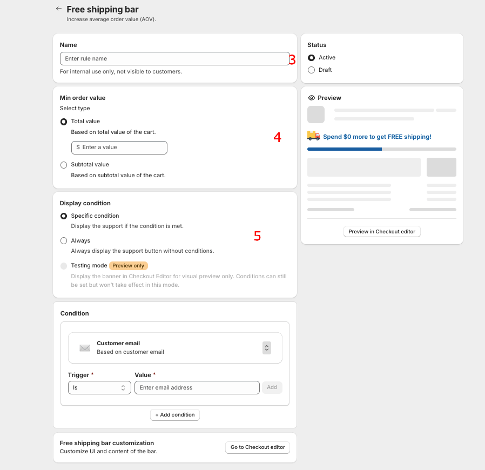This screenshot has height=470, width=485.
Task: Go back using the arrow beside Free shipping bar
Action: (x=58, y=9)
